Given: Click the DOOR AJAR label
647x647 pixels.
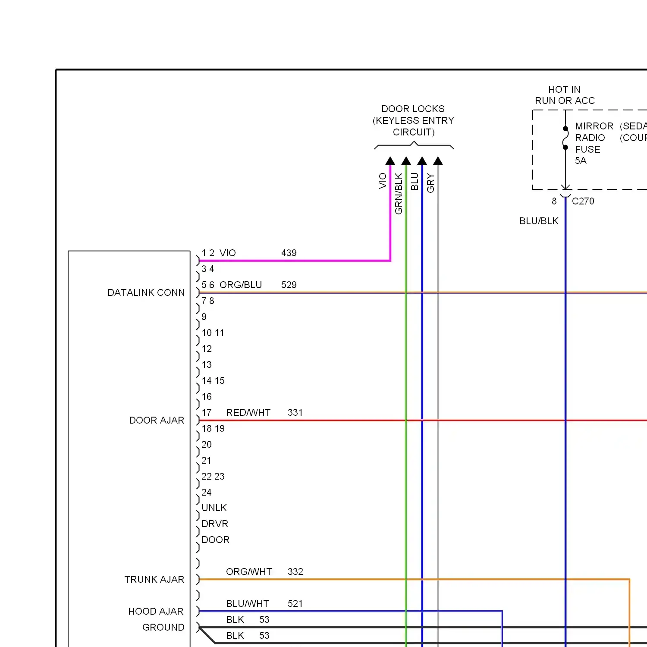Looking at the screenshot, I should click(x=157, y=420).
